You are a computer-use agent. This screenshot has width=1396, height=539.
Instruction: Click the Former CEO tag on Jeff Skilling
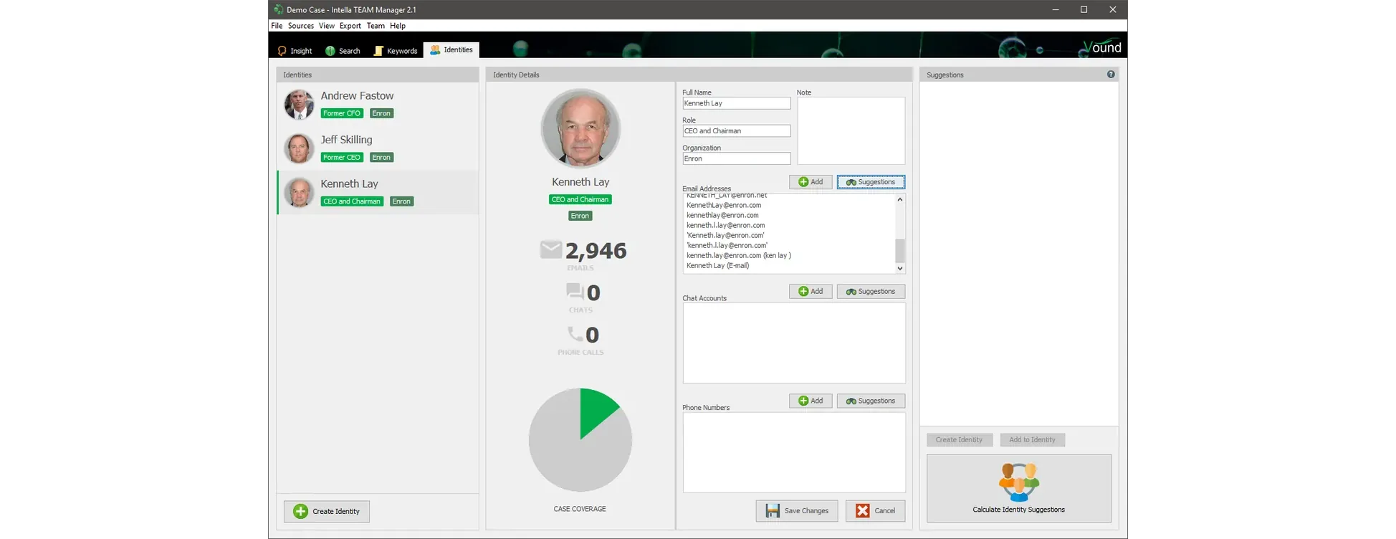tap(342, 157)
